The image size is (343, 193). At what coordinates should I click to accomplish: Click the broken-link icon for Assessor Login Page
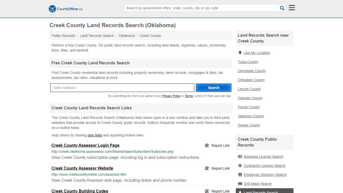[x=207, y=146]
